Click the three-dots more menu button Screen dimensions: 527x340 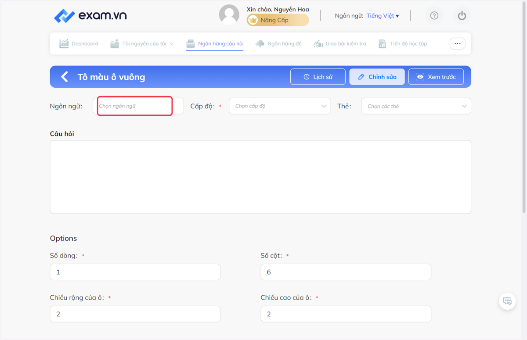458,43
